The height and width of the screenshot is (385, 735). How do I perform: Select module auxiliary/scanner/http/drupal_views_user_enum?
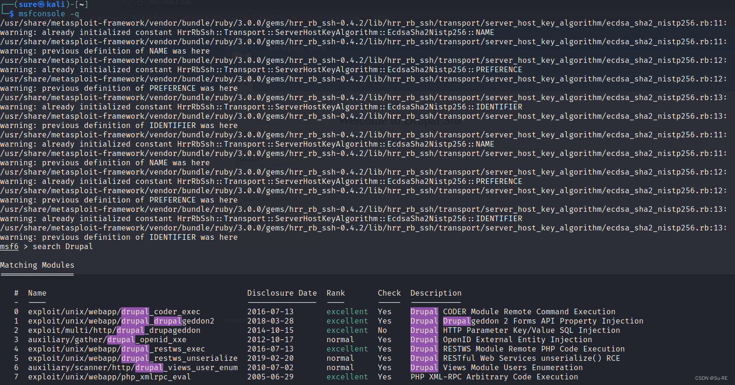(x=133, y=367)
